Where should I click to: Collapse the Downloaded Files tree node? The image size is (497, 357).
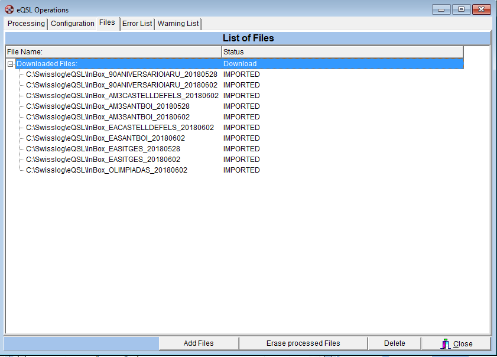(x=11, y=64)
